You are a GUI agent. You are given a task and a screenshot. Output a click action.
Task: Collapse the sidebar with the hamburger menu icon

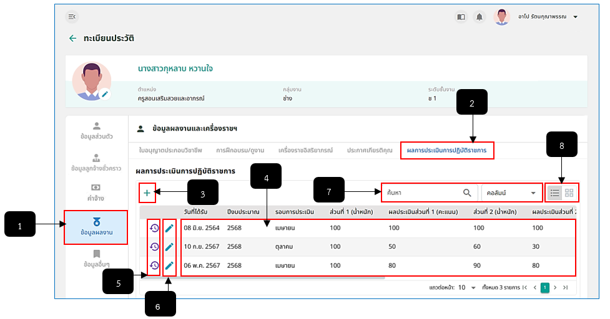coord(72,17)
